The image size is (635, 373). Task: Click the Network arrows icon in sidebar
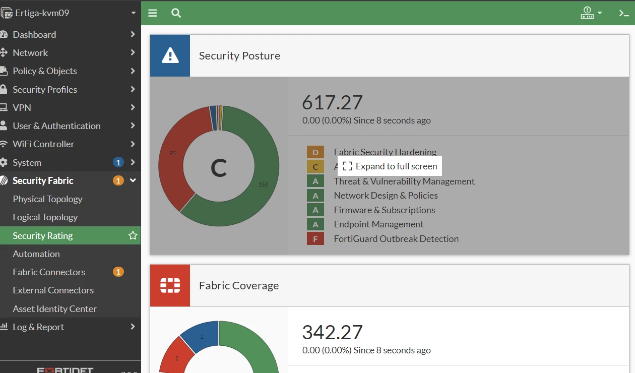4,52
